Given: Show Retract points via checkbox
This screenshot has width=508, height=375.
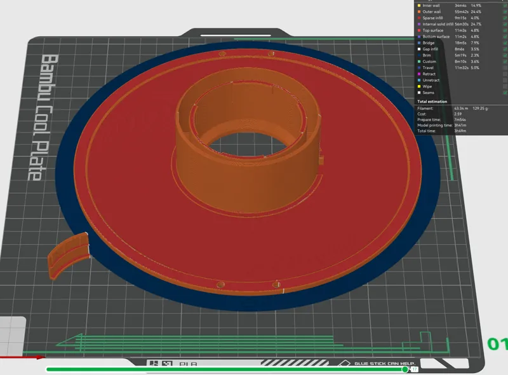Looking at the screenshot, I should pos(505,74).
